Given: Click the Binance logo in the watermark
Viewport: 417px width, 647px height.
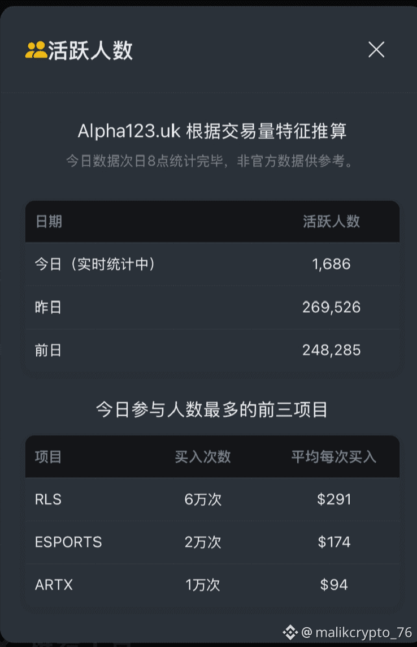Looking at the screenshot, I should (x=290, y=632).
